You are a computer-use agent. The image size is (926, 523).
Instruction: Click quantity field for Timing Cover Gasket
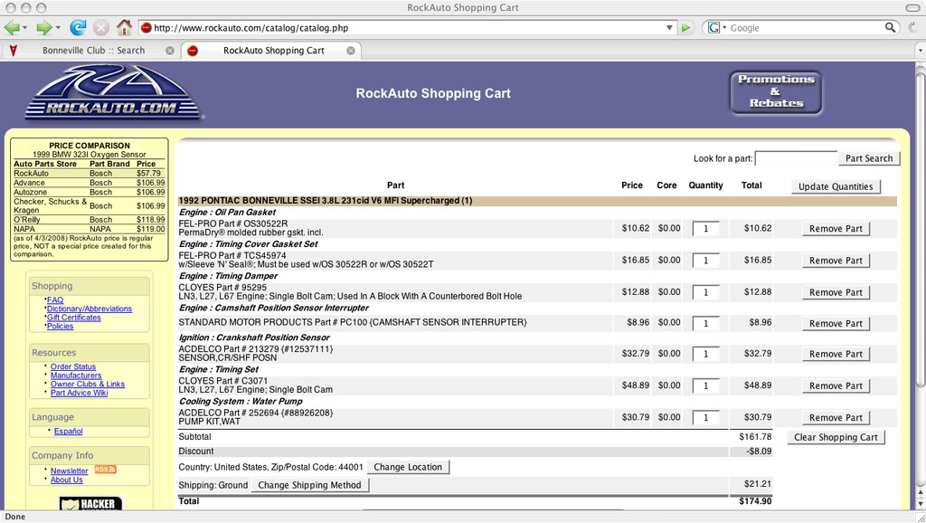coord(705,261)
